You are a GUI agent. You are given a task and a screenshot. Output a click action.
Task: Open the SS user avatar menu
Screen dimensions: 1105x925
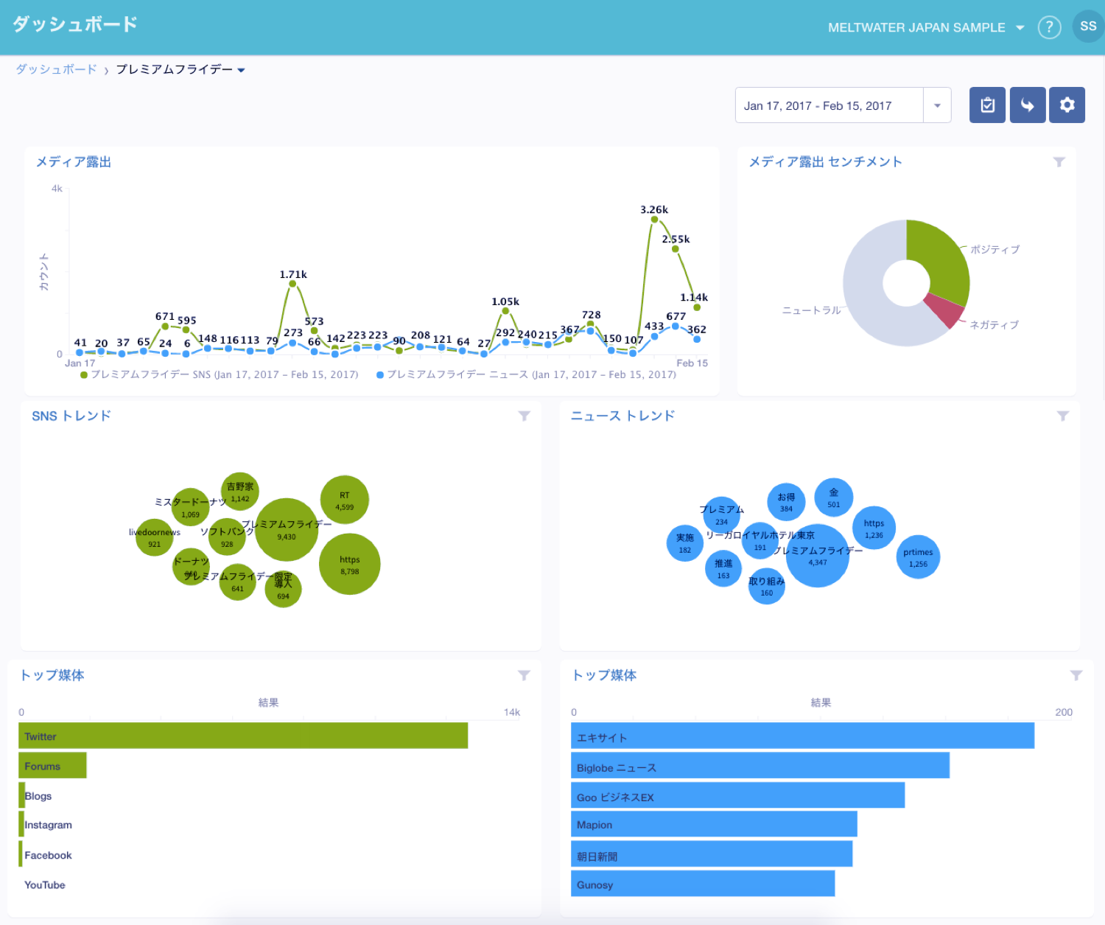1088,27
